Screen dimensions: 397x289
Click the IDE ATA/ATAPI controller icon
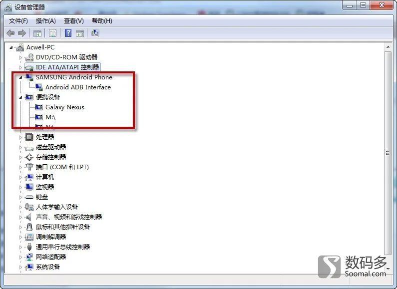tap(29, 67)
